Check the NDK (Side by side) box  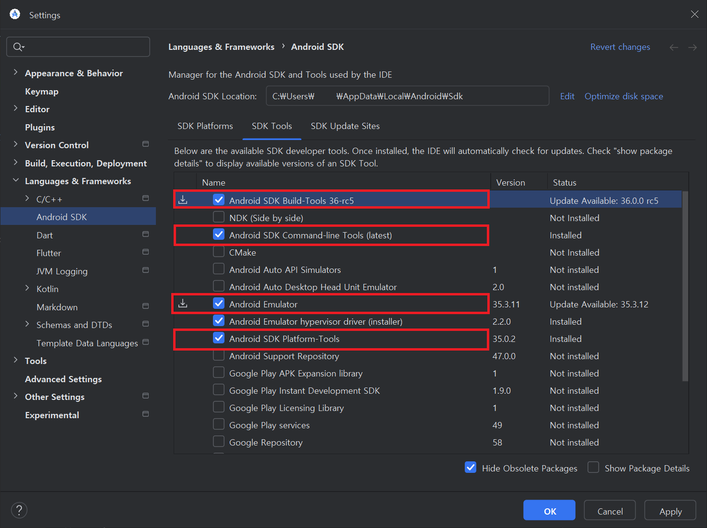(x=219, y=217)
